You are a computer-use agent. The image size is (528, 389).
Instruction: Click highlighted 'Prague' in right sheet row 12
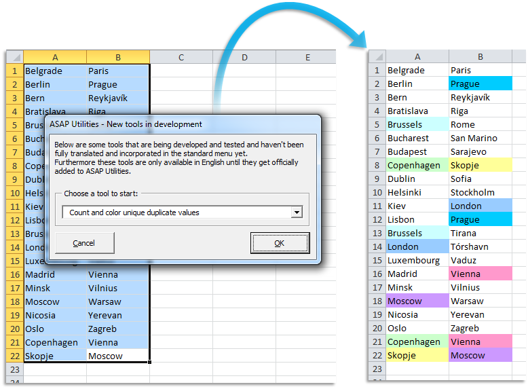(480, 219)
